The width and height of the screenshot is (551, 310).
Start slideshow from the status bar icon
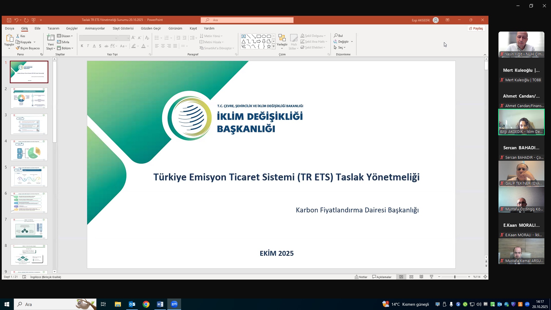[x=431, y=277]
